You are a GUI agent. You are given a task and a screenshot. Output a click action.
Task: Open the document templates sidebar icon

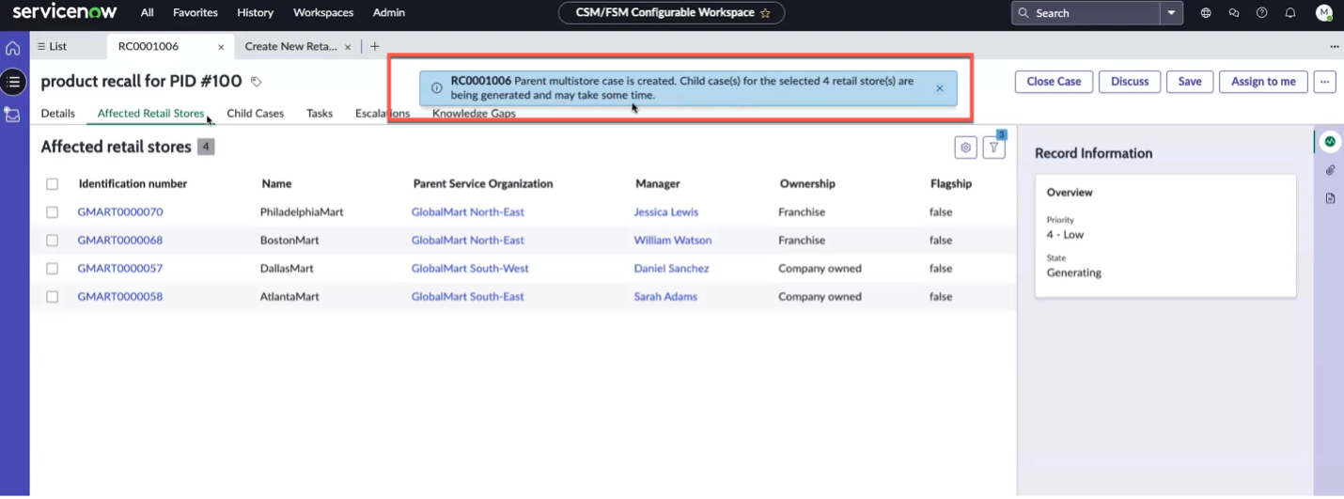pyautogui.click(x=1330, y=198)
